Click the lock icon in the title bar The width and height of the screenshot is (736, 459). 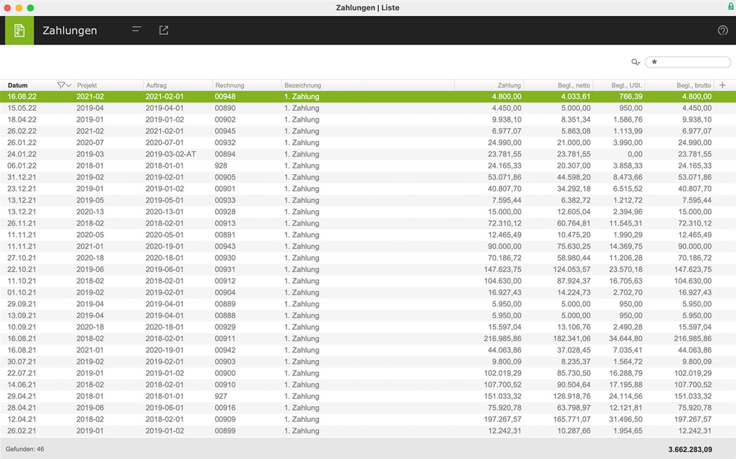pos(731,6)
